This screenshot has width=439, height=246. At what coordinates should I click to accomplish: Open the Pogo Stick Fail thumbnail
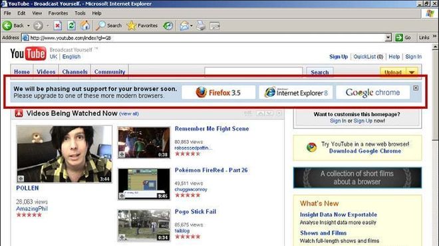tap(144, 225)
